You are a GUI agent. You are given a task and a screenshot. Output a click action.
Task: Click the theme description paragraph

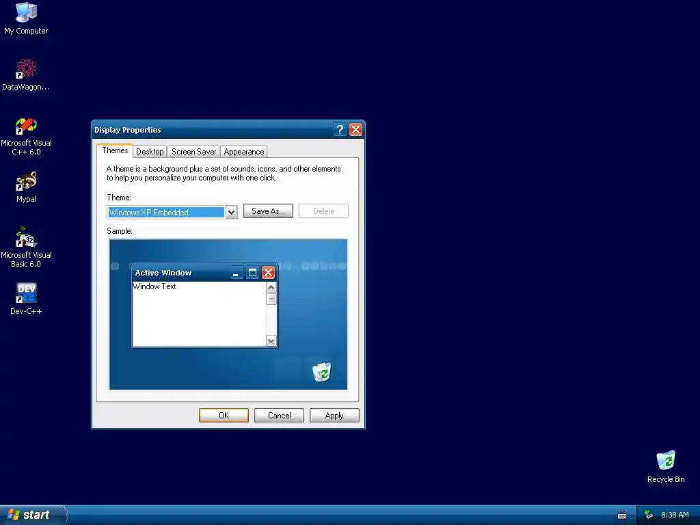pyautogui.click(x=224, y=173)
